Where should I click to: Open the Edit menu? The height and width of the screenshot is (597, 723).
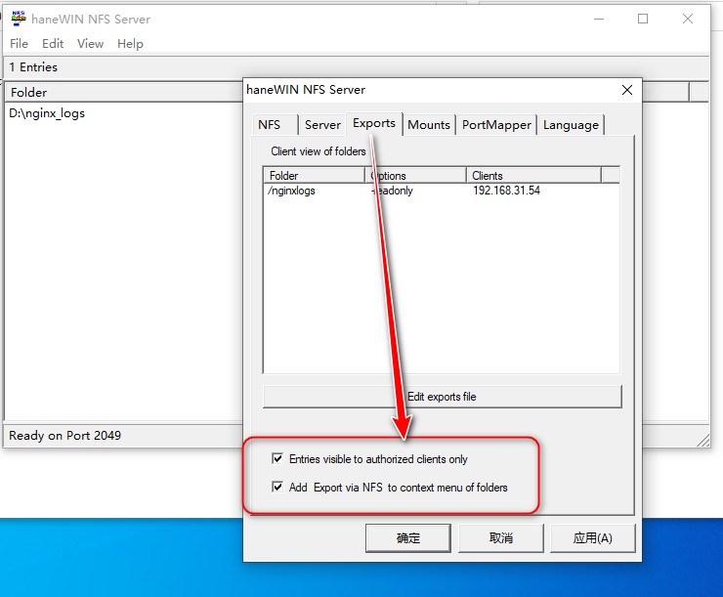[53, 44]
